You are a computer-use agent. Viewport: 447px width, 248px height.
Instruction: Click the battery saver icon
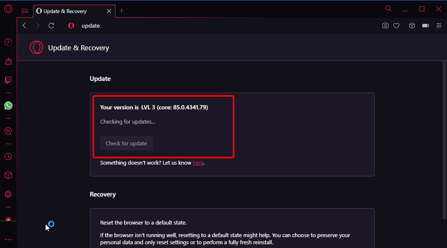(x=426, y=26)
